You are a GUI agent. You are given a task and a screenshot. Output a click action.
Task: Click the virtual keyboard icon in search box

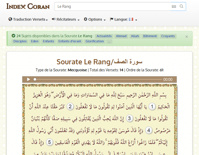[174, 6]
